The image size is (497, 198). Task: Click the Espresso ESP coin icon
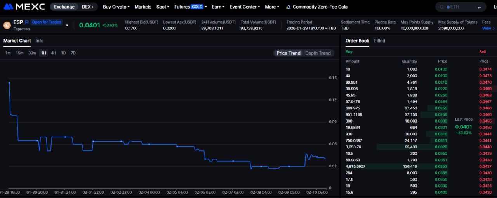pos(7,25)
